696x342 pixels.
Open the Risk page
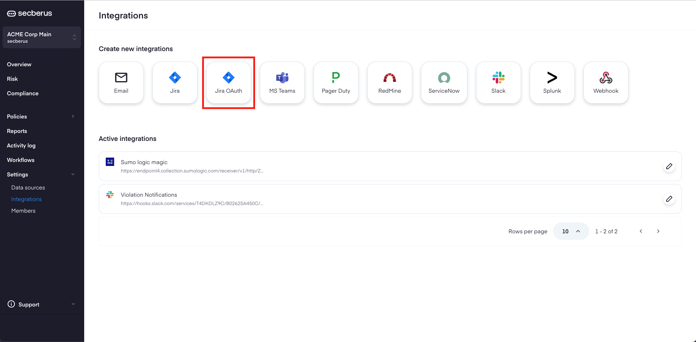pyautogui.click(x=12, y=79)
